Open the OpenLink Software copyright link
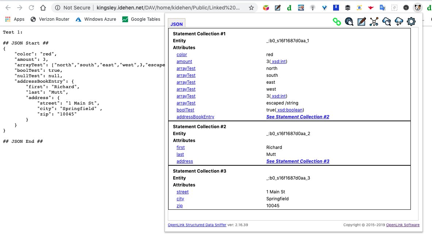Viewport: 432px width, 244px height. coord(403,225)
